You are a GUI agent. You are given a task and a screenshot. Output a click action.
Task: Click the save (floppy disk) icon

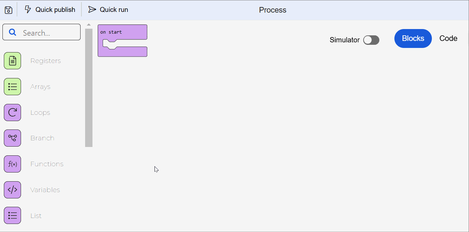point(8,9)
